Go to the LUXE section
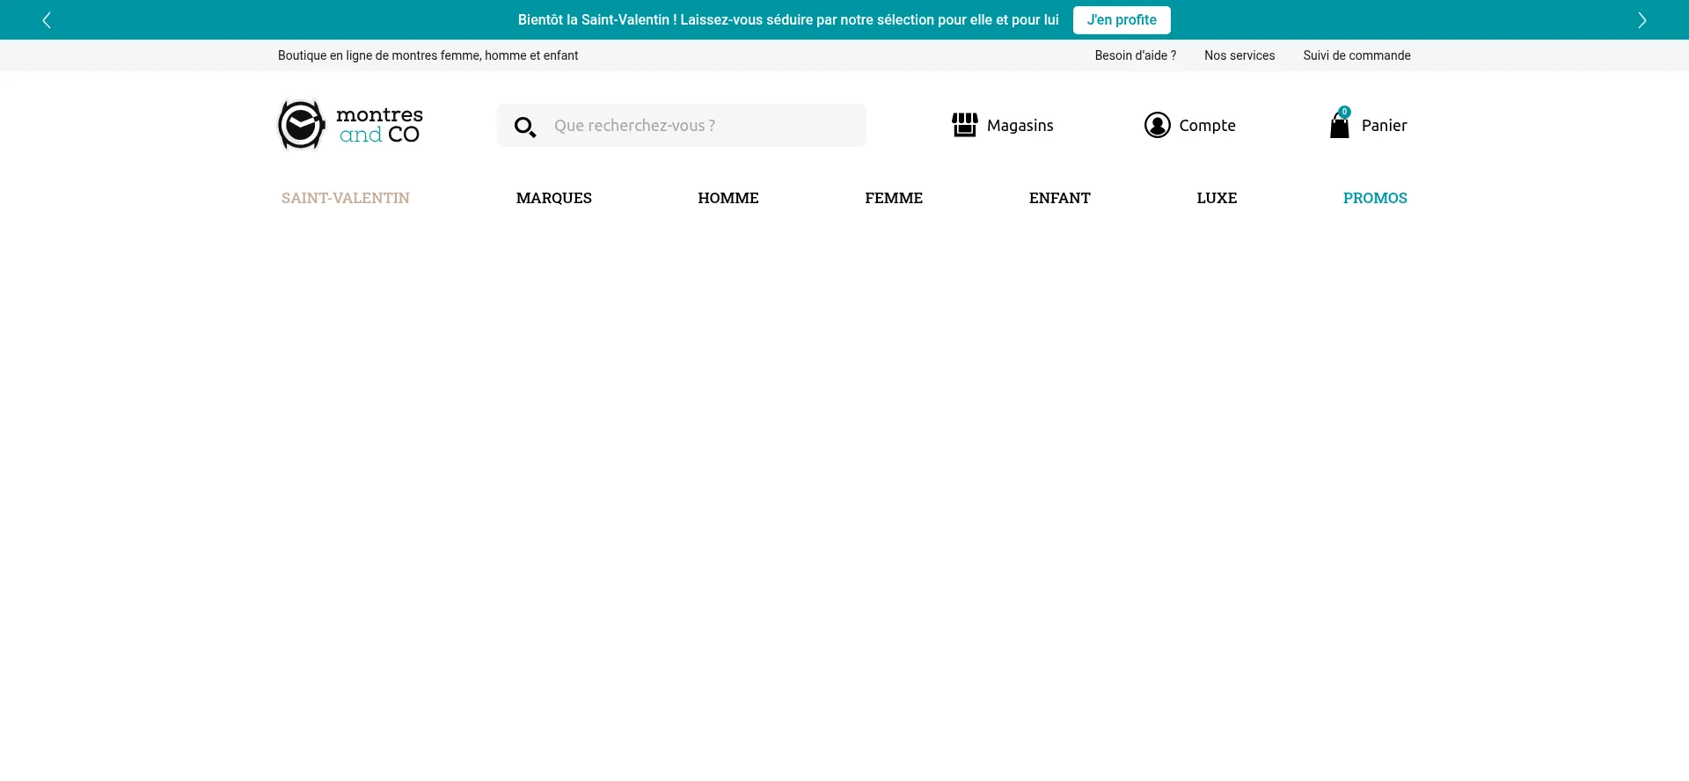1689x781 pixels. click(1217, 198)
